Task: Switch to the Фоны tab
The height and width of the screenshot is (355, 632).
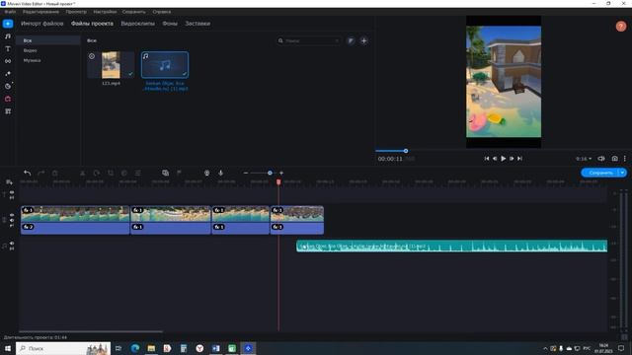Action: 170,24
